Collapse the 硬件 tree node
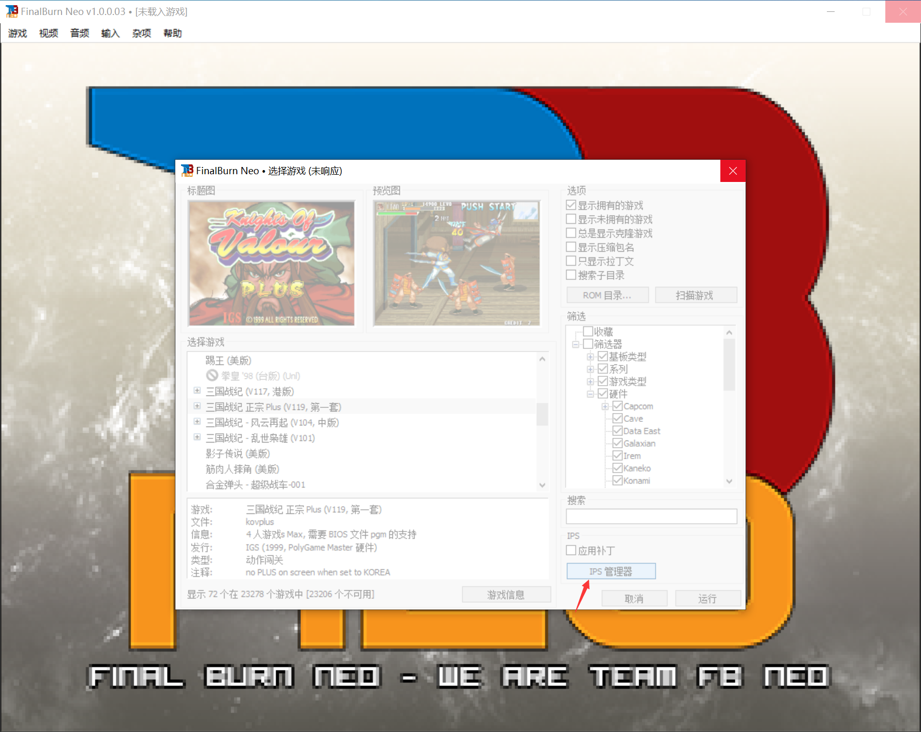The height and width of the screenshot is (732, 921). click(590, 394)
